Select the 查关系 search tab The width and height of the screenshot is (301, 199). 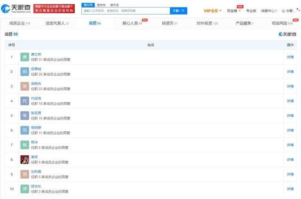pyautogui.click(x=114, y=5)
